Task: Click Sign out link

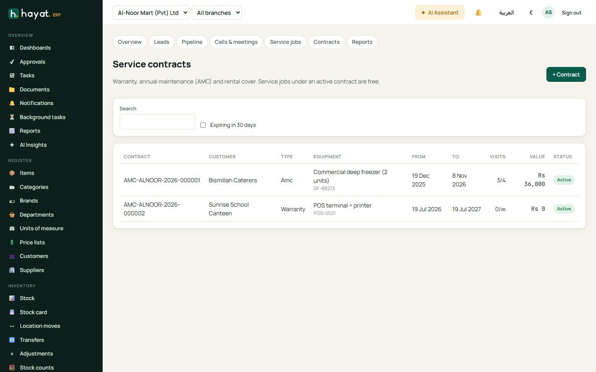Action: [x=571, y=13]
